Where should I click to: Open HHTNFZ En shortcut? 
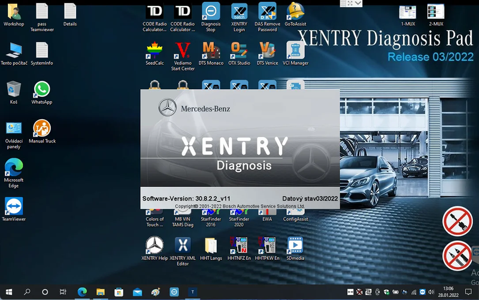tap(239, 249)
